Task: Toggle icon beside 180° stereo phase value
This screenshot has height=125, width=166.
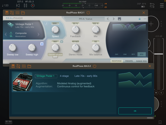Action: pyautogui.click(x=62, y=42)
